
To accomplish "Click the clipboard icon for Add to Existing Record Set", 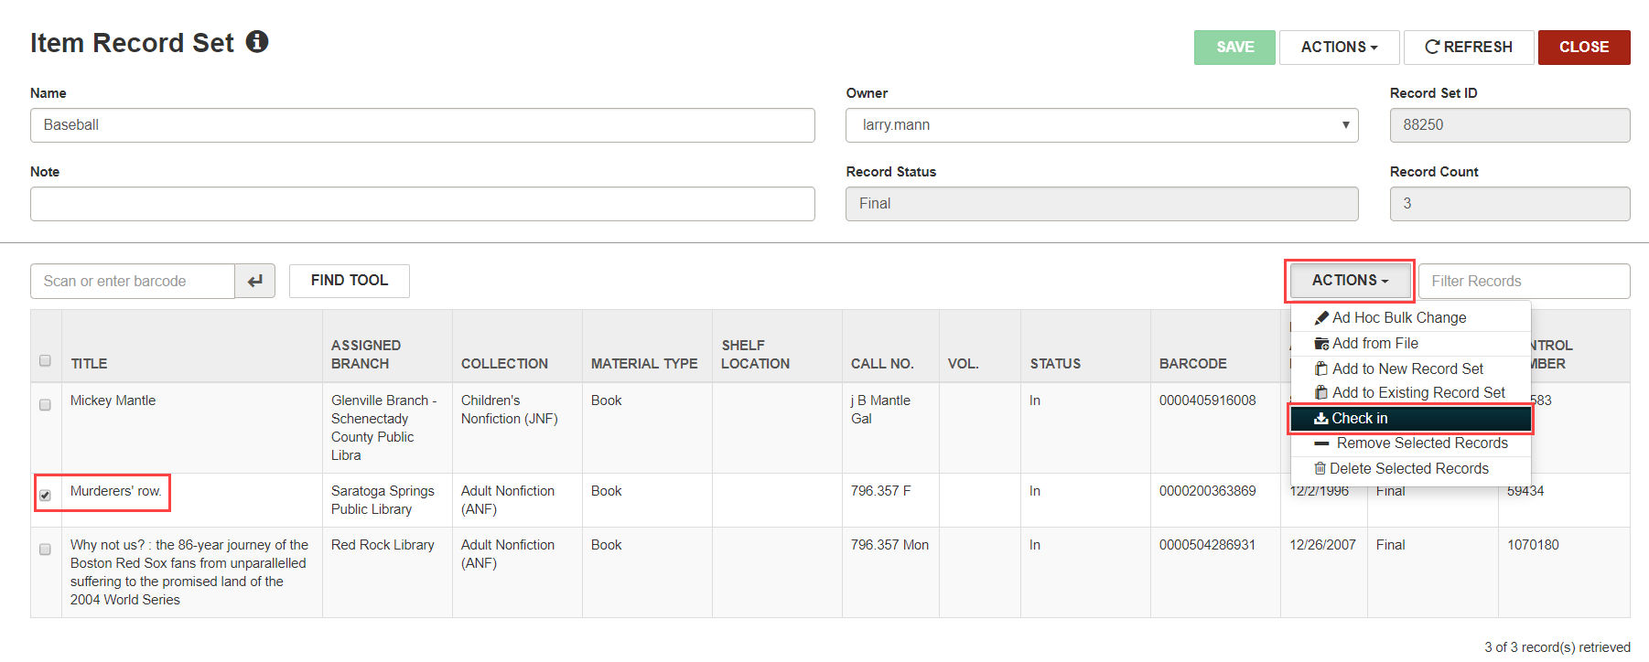I will pos(1321,392).
